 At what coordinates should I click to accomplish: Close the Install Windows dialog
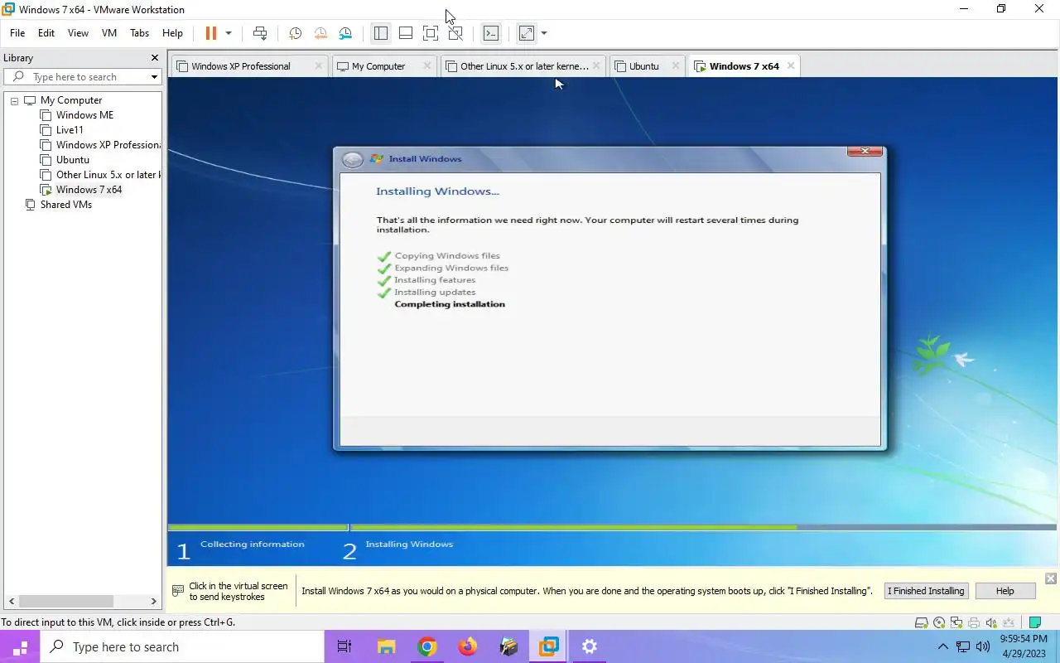[x=865, y=151]
